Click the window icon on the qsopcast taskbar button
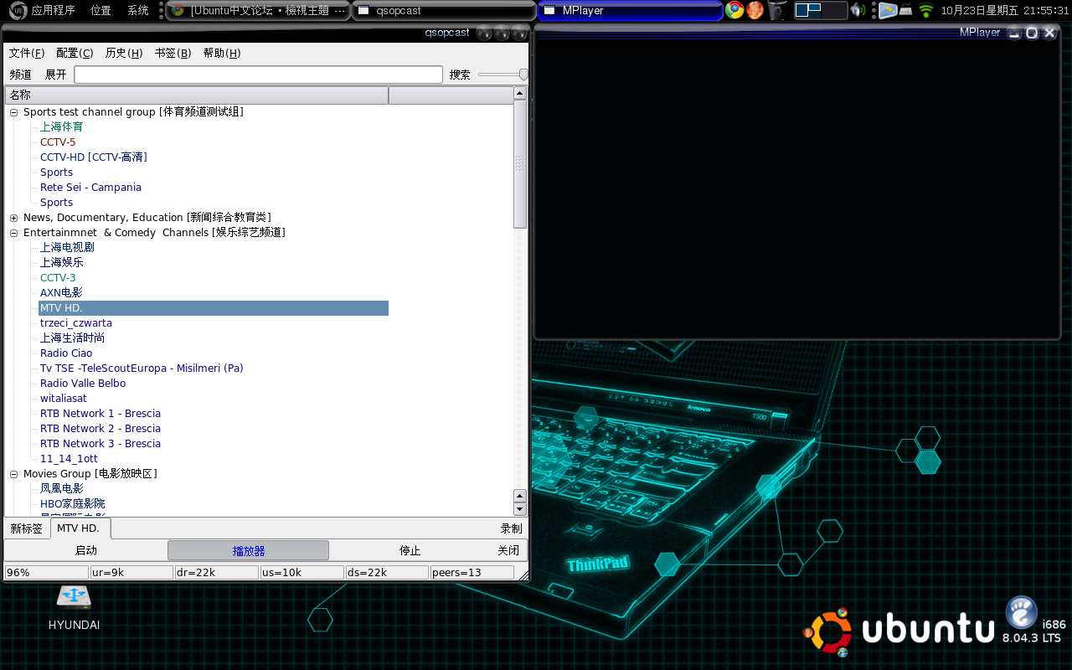1072x670 pixels. [x=363, y=11]
